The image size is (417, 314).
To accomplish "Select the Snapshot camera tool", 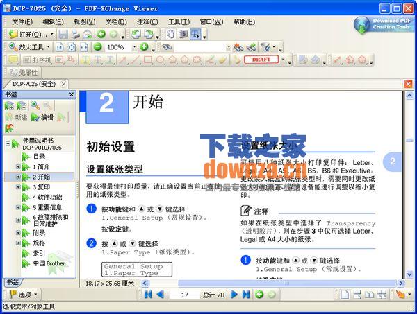I will tap(183, 34).
